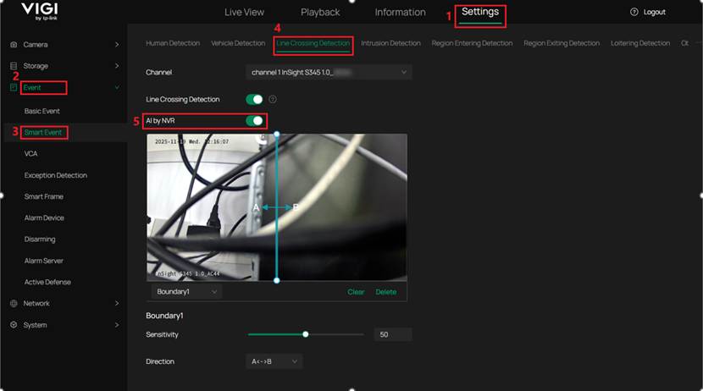Screen dimensions: 703x391
Task: Expand the Camera section chevron
Action: click(x=117, y=44)
